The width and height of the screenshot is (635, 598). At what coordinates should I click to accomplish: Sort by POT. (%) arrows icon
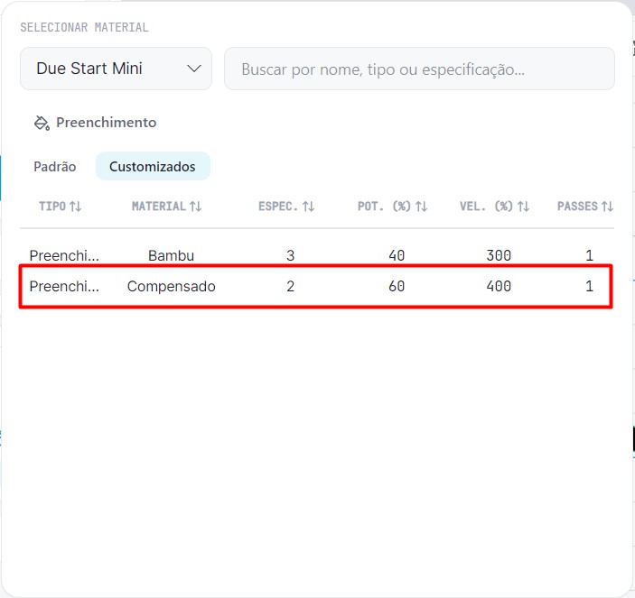pos(421,207)
